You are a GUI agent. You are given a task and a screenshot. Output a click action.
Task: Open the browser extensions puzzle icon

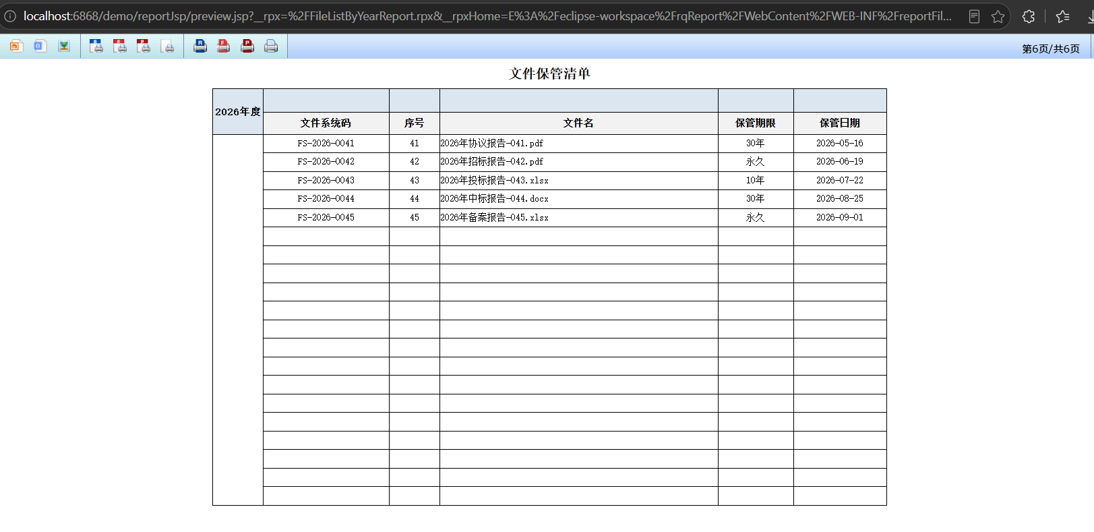[1029, 16]
